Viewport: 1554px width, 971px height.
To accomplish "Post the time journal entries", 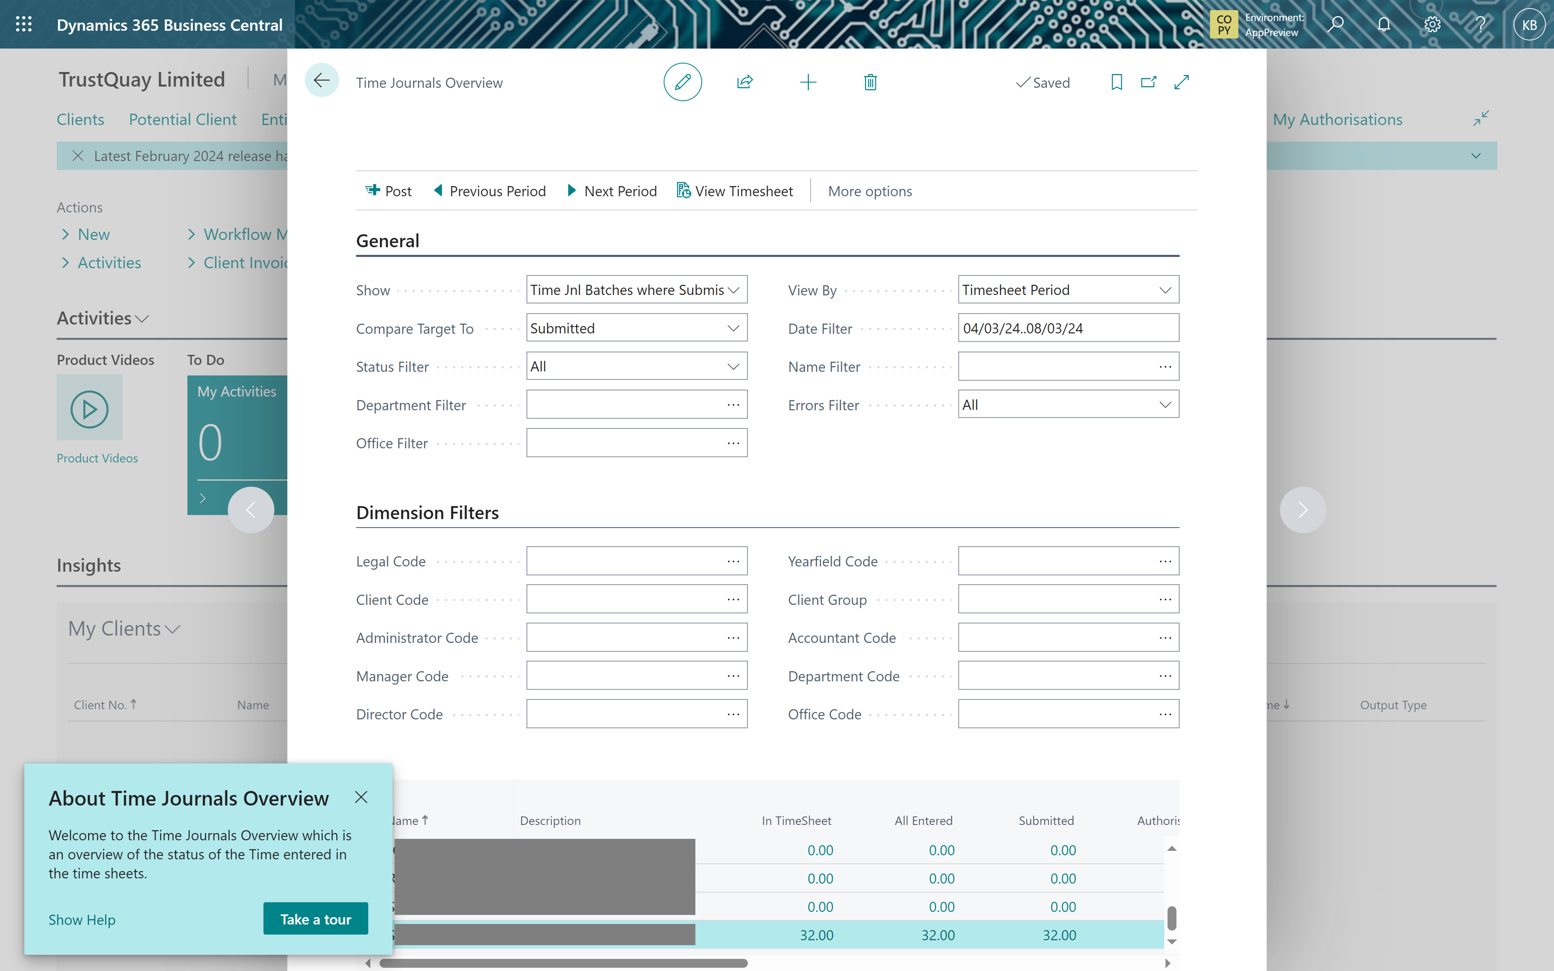I will click(387, 191).
